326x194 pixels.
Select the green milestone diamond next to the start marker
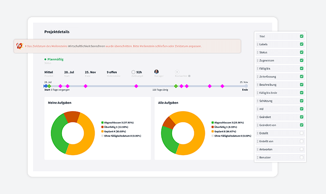pyautogui.click(x=49, y=86)
